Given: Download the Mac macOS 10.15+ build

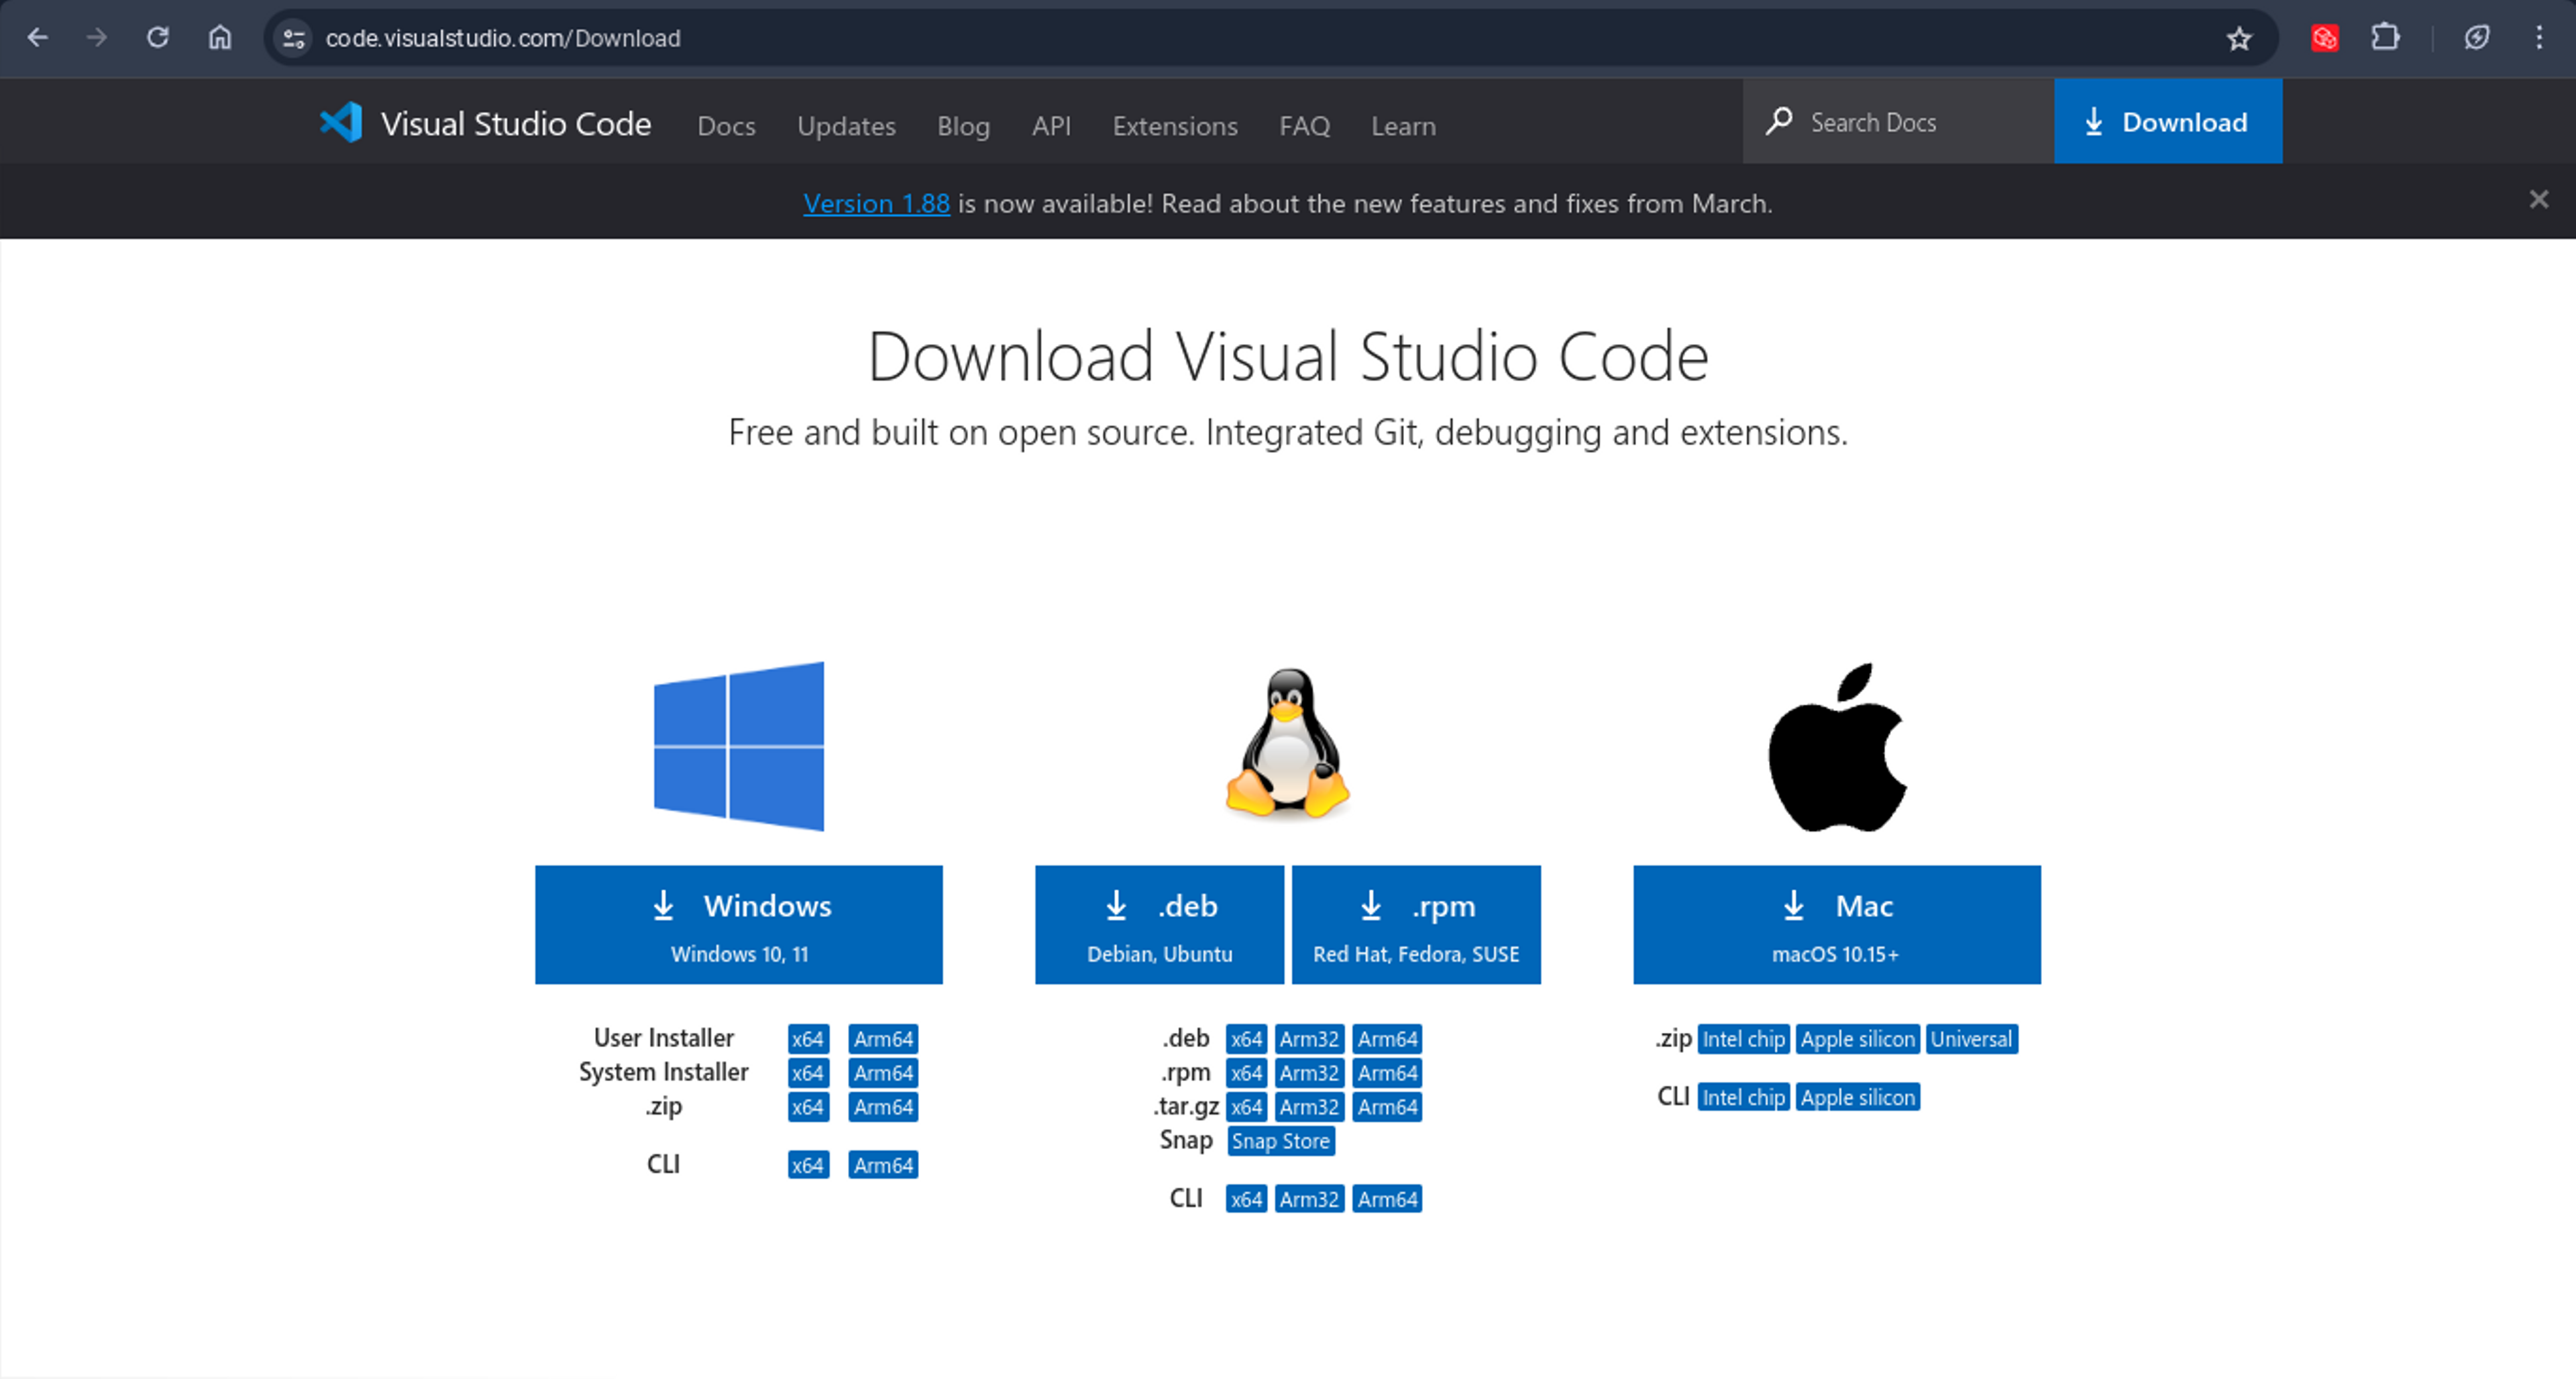Looking at the screenshot, I should point(1837,925).
